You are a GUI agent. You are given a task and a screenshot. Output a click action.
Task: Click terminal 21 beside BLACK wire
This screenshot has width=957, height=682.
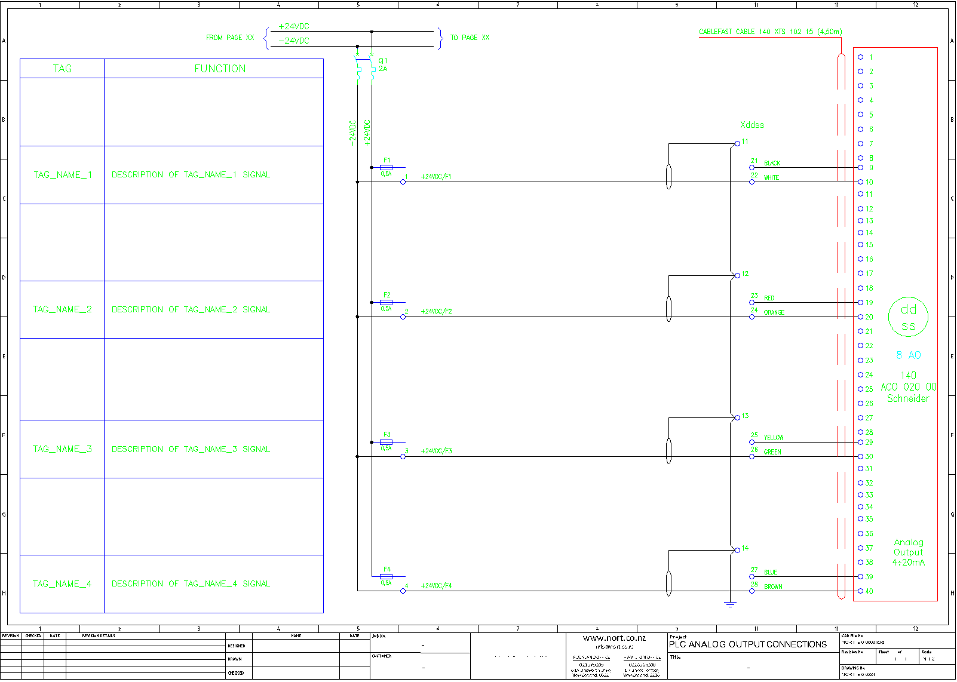(x=752, y=168)
